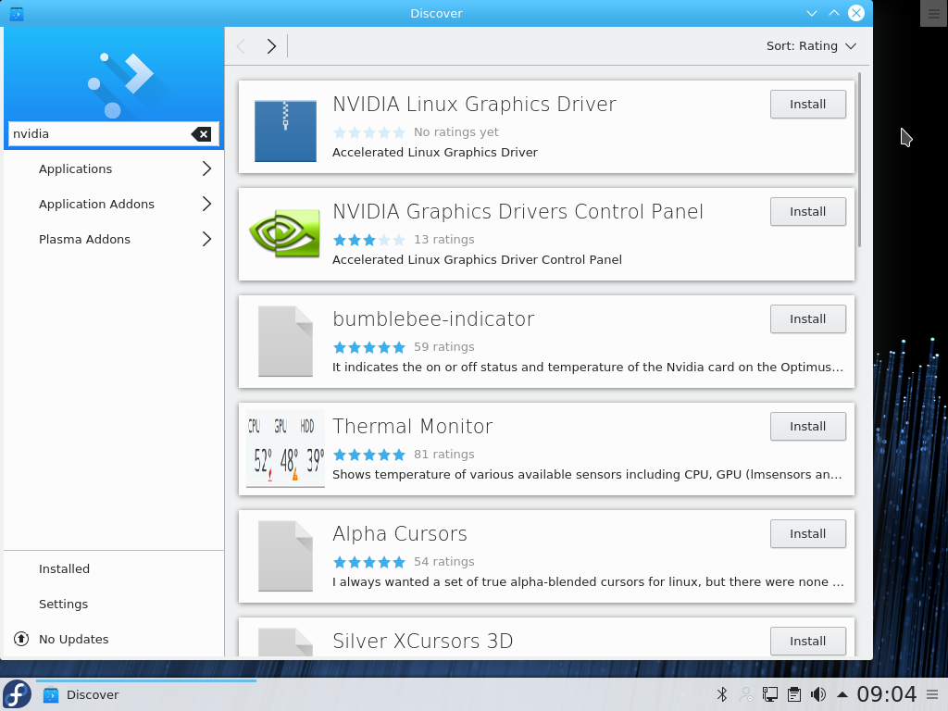Image resolution: width=948 pixels, height=711 pixels.
Task: Open the Fedora application launcher
Action: click(17, 694)
